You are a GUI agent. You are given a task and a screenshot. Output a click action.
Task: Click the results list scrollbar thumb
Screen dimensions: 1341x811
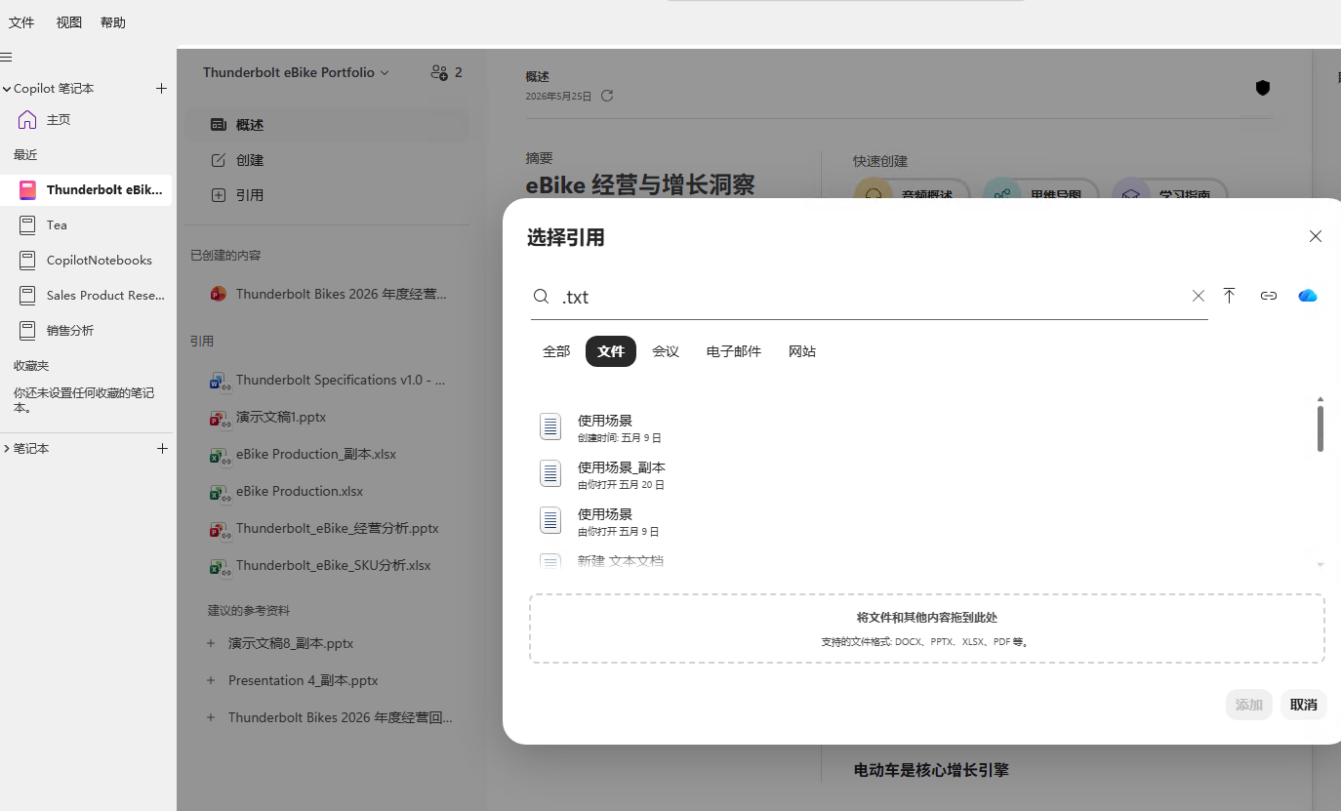pos(1321,428)
